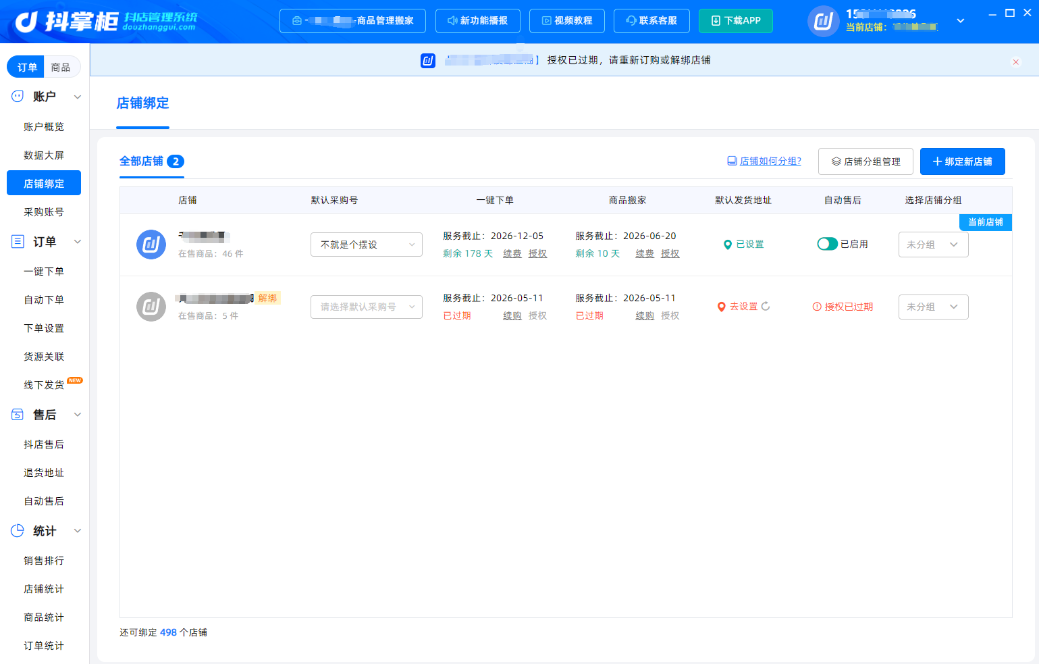Open 线下发货 in the sidebar
The width and height of the screenshot is (1039, 664).
pos(44,385)
